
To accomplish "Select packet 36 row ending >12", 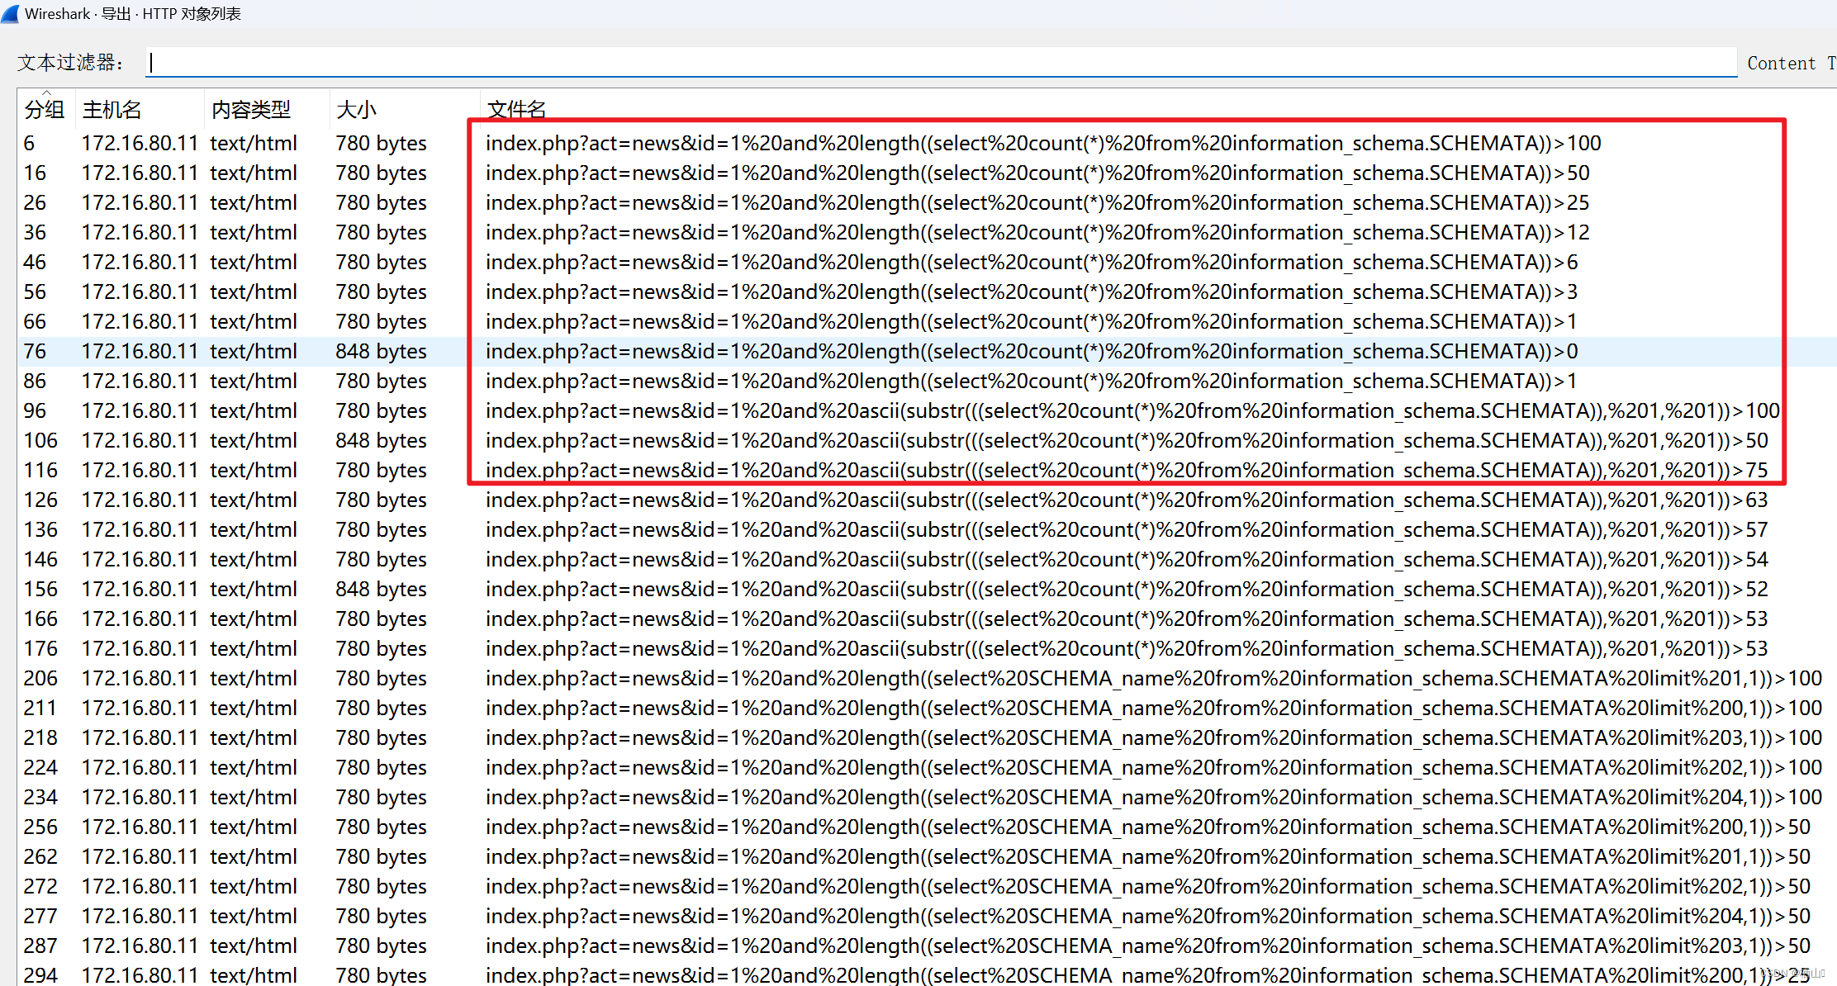I will point(927,232).
